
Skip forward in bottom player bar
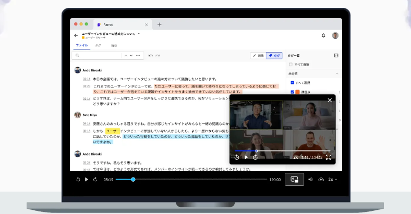click(95, 180)
